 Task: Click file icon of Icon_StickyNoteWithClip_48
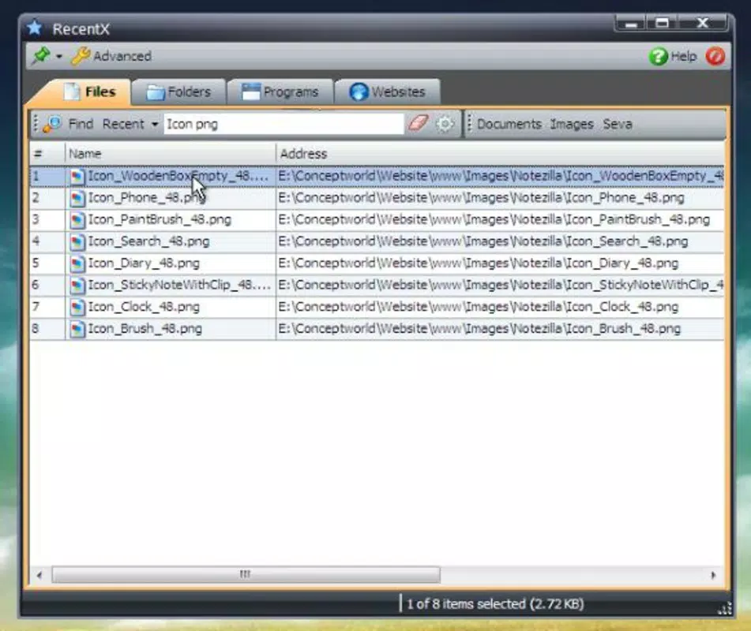pos(77,286)
